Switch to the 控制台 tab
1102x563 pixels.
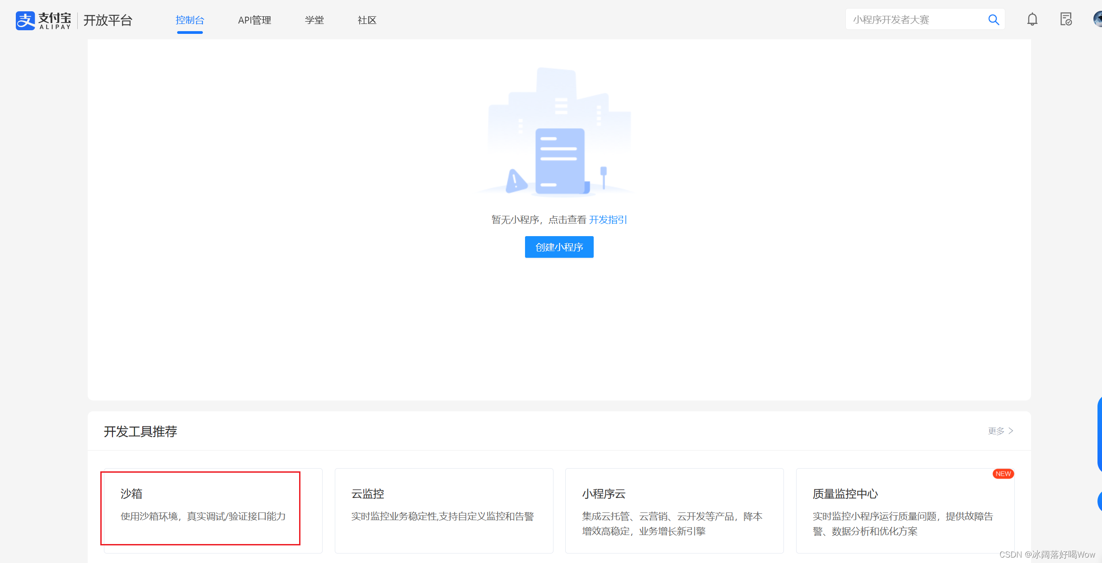tap(190, 20)
